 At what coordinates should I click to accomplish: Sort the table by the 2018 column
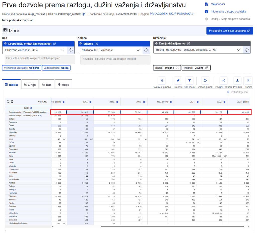(x=117, y=102)
